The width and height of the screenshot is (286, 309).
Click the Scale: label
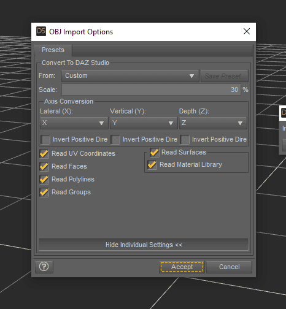click(48, 90)
